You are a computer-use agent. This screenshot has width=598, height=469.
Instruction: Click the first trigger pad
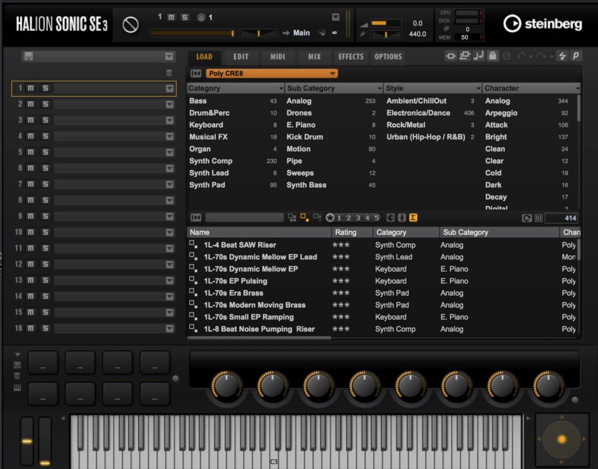coord(43,362)
